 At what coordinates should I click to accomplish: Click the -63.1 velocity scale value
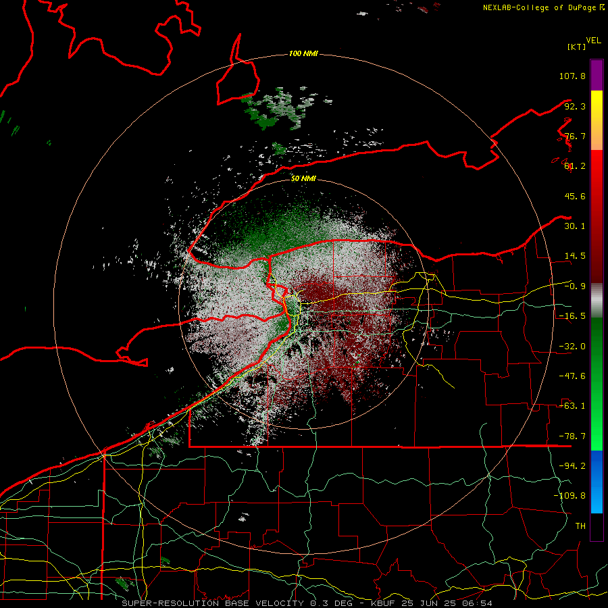coord(572,406)
